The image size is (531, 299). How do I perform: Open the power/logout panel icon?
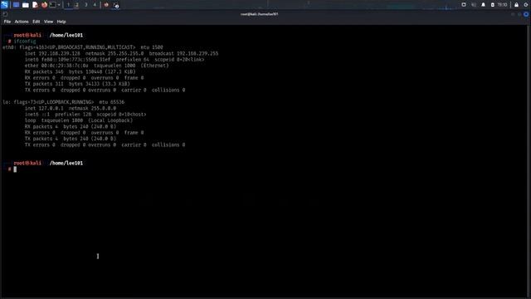coord(526,5)
